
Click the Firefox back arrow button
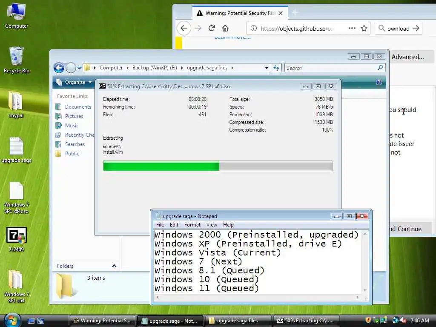(x=184, y=28)
